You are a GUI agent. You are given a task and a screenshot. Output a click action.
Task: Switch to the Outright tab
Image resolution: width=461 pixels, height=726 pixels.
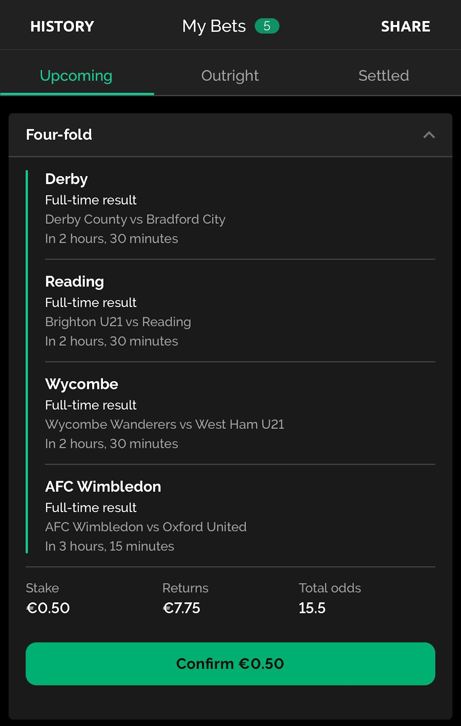(230, 75)
